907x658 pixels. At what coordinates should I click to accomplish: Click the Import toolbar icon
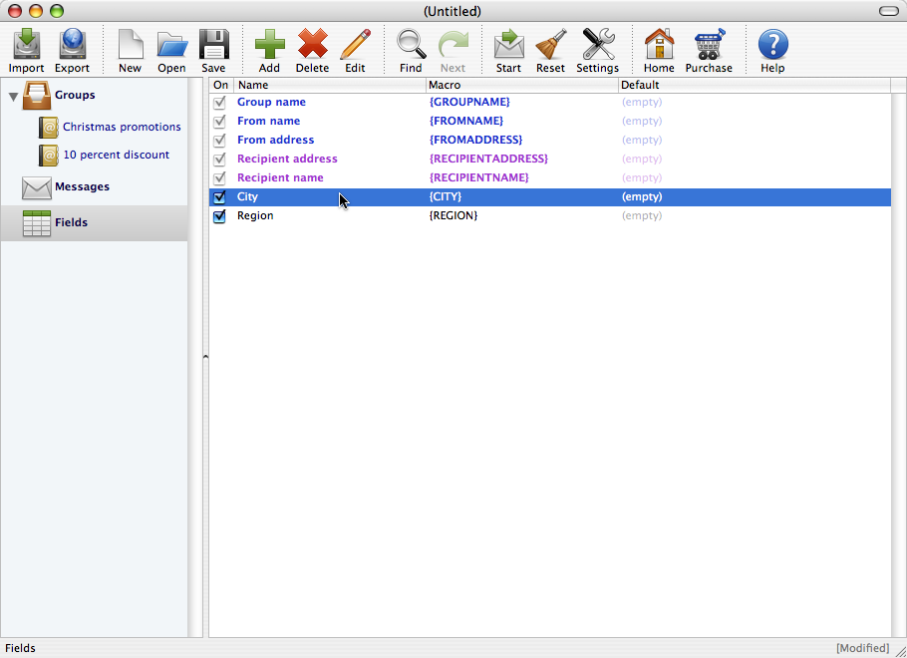coord(26,45)
